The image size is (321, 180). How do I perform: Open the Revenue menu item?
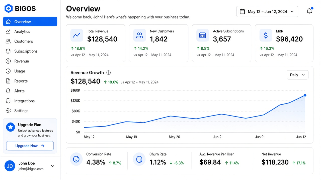point(30,61)
